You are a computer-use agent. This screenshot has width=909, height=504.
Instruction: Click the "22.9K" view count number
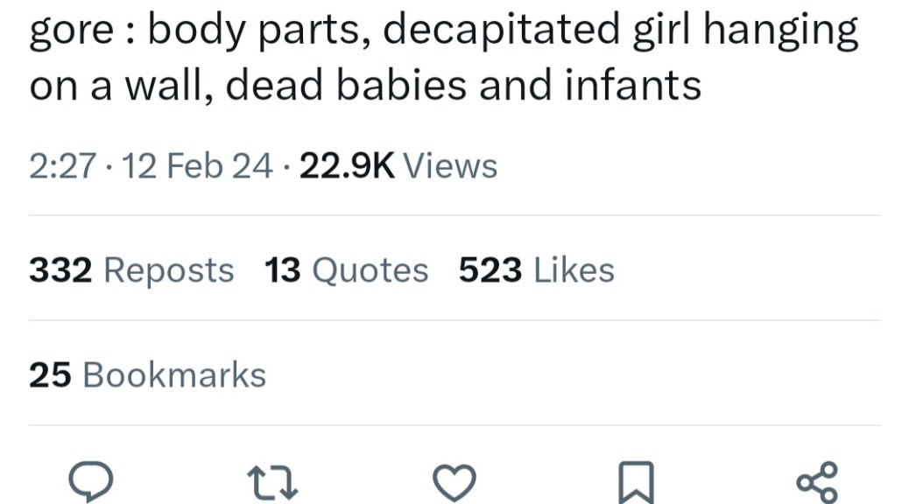tap(347, 165)
